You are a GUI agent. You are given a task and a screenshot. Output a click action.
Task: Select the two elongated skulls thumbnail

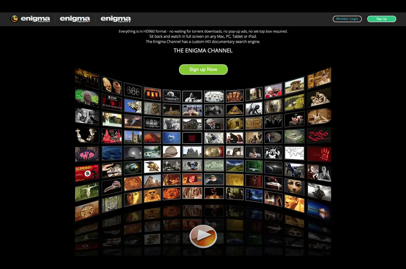pos(112,86)
